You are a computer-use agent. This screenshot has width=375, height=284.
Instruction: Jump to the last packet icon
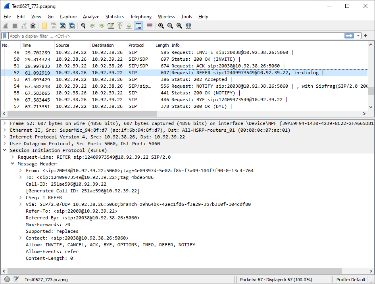click(129, 26)
